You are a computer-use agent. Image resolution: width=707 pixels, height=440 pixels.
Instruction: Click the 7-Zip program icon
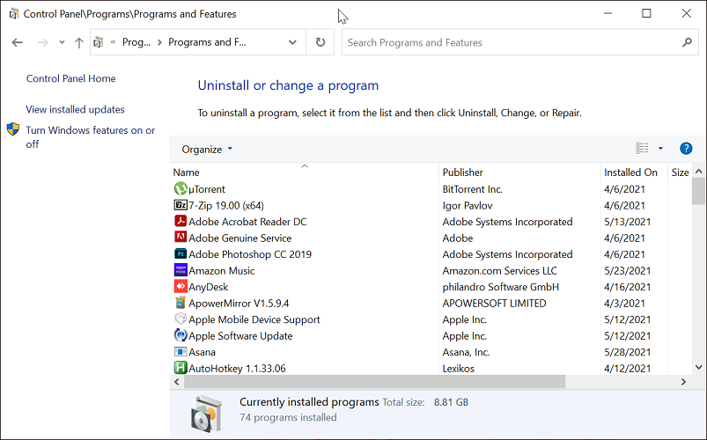(180, 205)
